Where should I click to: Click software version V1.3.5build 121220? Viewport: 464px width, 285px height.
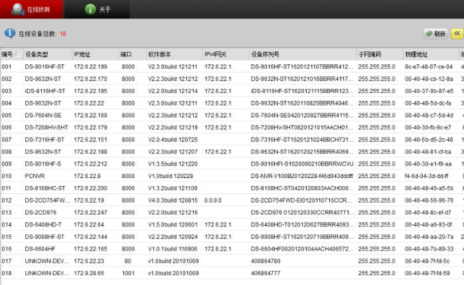pos(173,164)
